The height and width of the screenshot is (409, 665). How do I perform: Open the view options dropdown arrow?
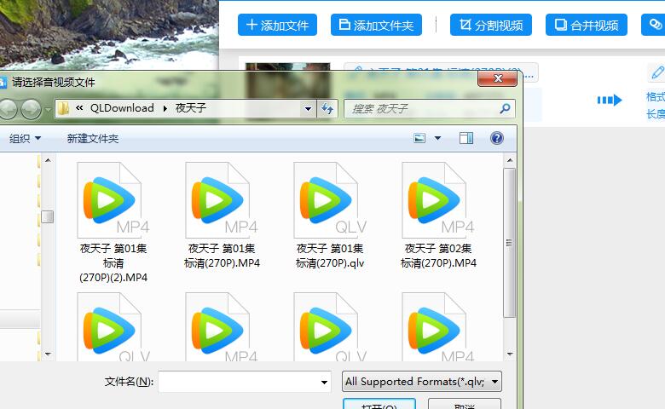click(437, 138)
